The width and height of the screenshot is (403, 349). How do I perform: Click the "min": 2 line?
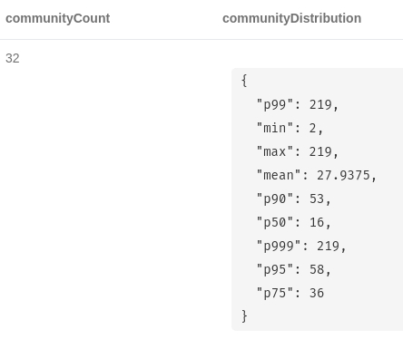point(290,129)
